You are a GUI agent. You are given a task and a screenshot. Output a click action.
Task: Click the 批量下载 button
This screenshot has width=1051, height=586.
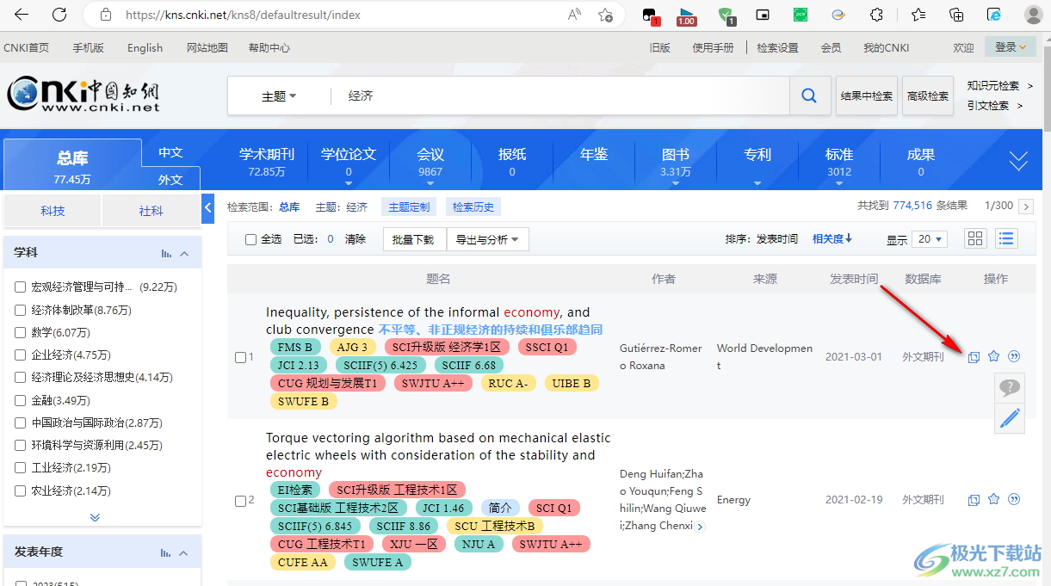coord(414,239)
